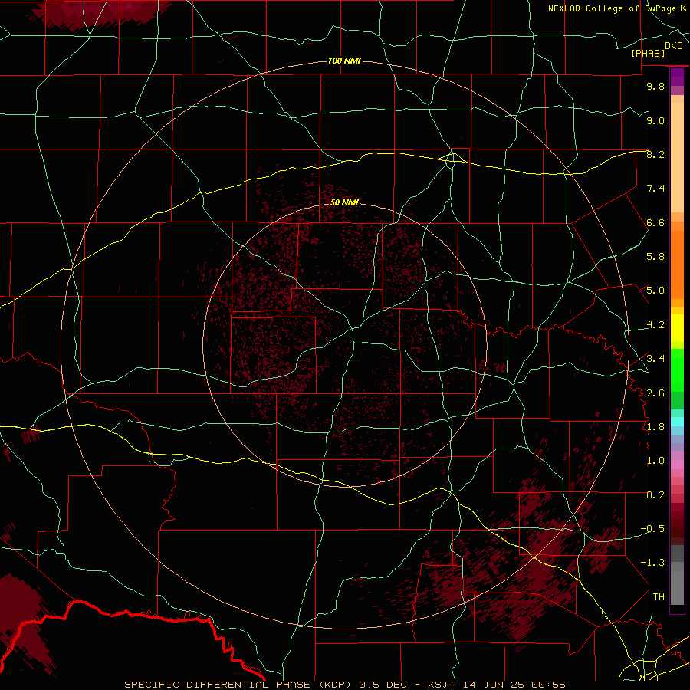The height and width of the screenshot is (690, 690).
Task: Click the 1.8 scale value
Action: [x=655, y=427]
